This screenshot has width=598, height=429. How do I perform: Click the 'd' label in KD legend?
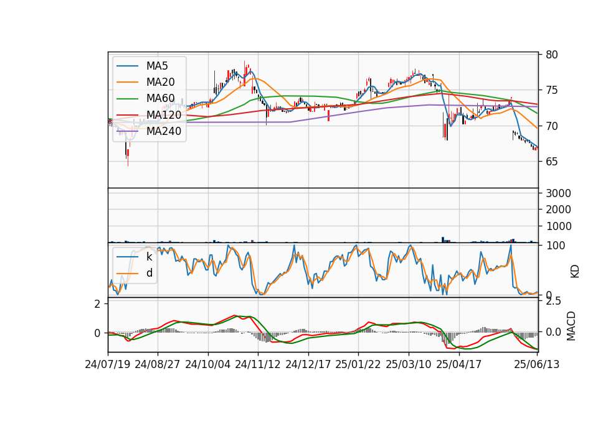pos(149,273)
